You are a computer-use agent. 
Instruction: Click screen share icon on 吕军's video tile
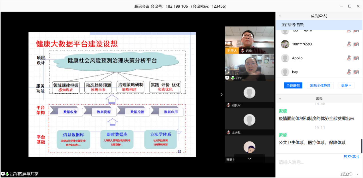click(x=228, y=78)
